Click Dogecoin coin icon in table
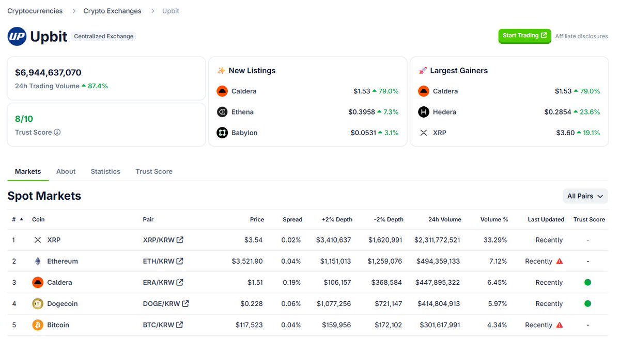The height and width of the screenshot is (340, 620). point(38,303)
